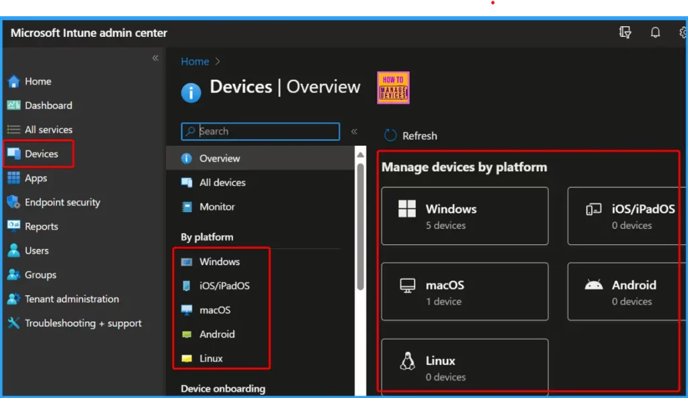The image size is (688, 398).
Task: Click the Home breadcrumb link
Action: 195,61
